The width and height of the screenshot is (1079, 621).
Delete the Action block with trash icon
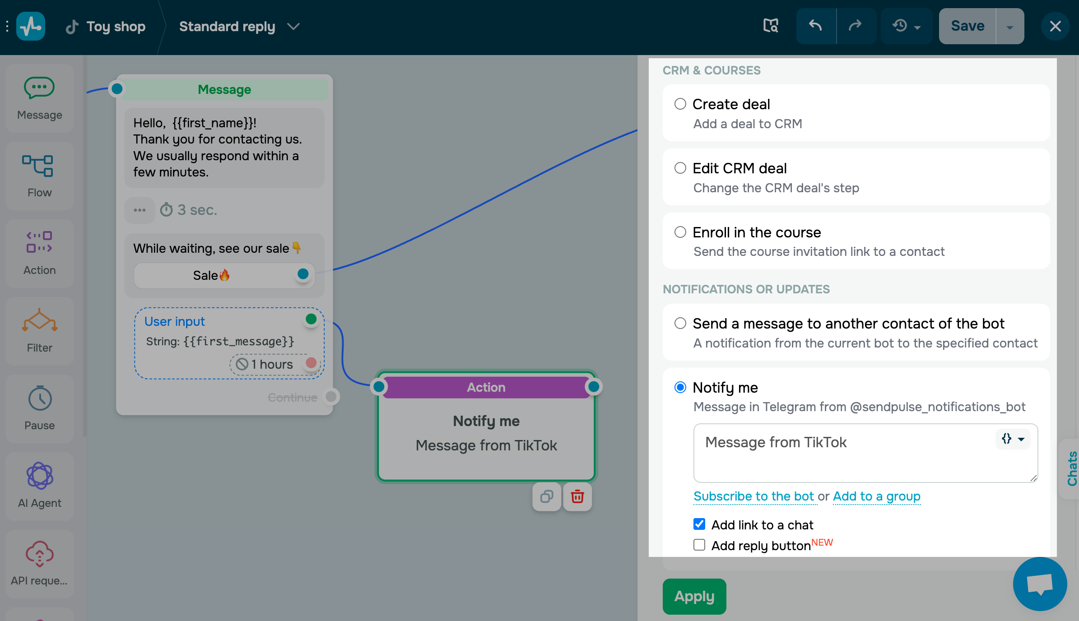[577, 497]
